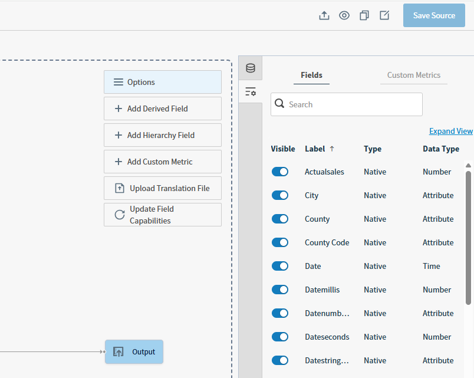474x378 pixels.
Task: Click the export upload icon in top toolbar
Action: pyautogui.click(x=324, y=15)
